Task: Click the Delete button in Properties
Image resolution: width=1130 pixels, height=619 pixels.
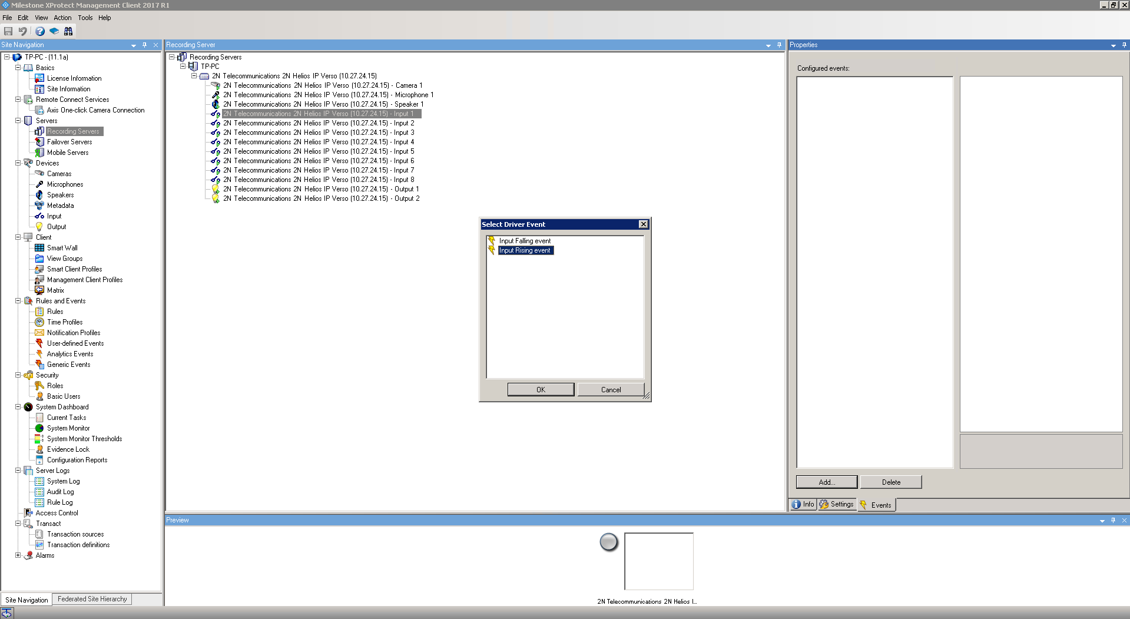Action: [x=890, y=482]
